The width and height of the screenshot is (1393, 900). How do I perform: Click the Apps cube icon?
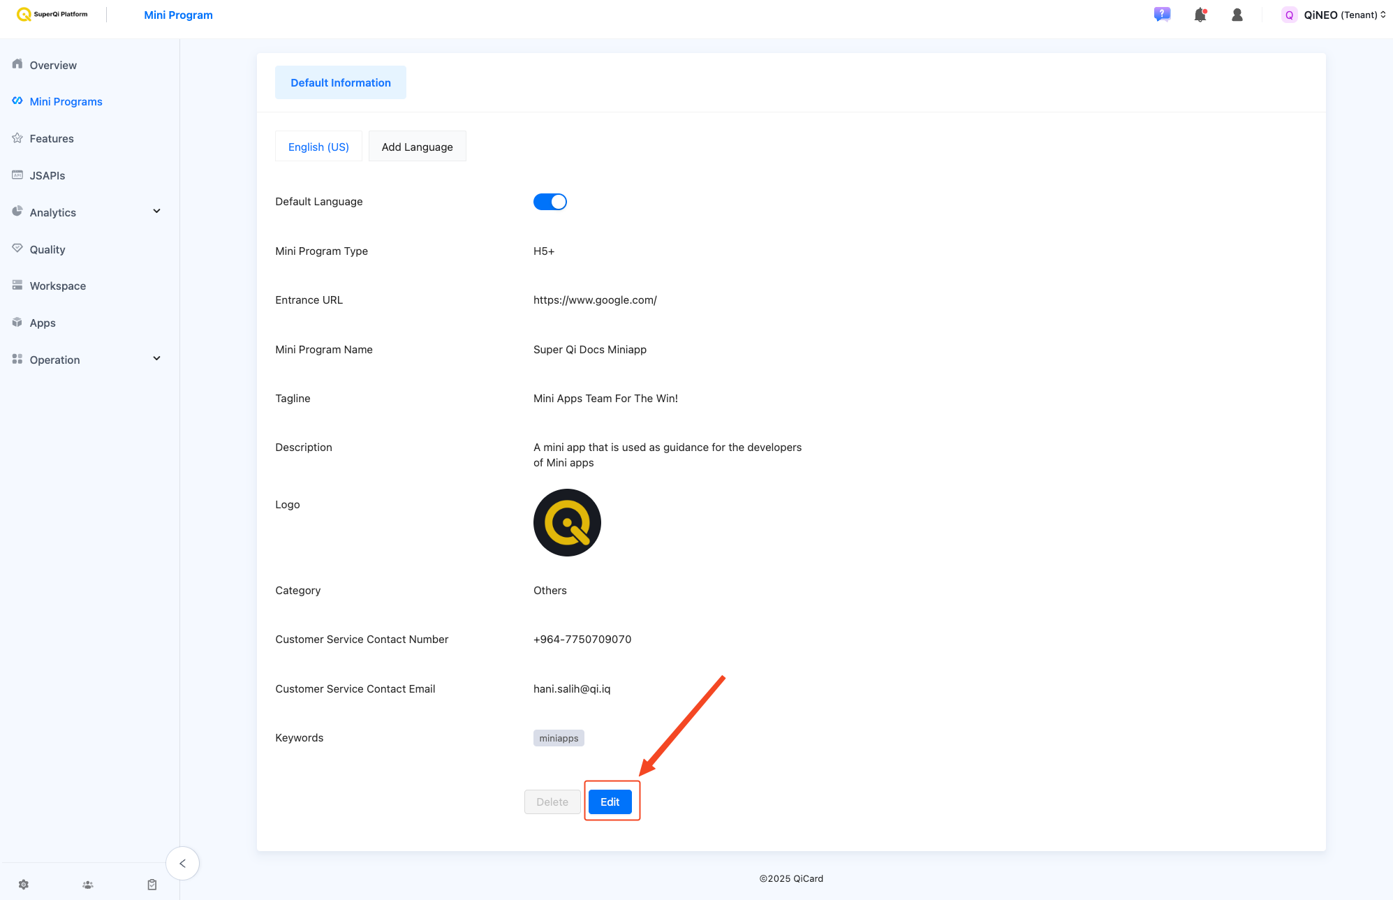tap(17, 322)
